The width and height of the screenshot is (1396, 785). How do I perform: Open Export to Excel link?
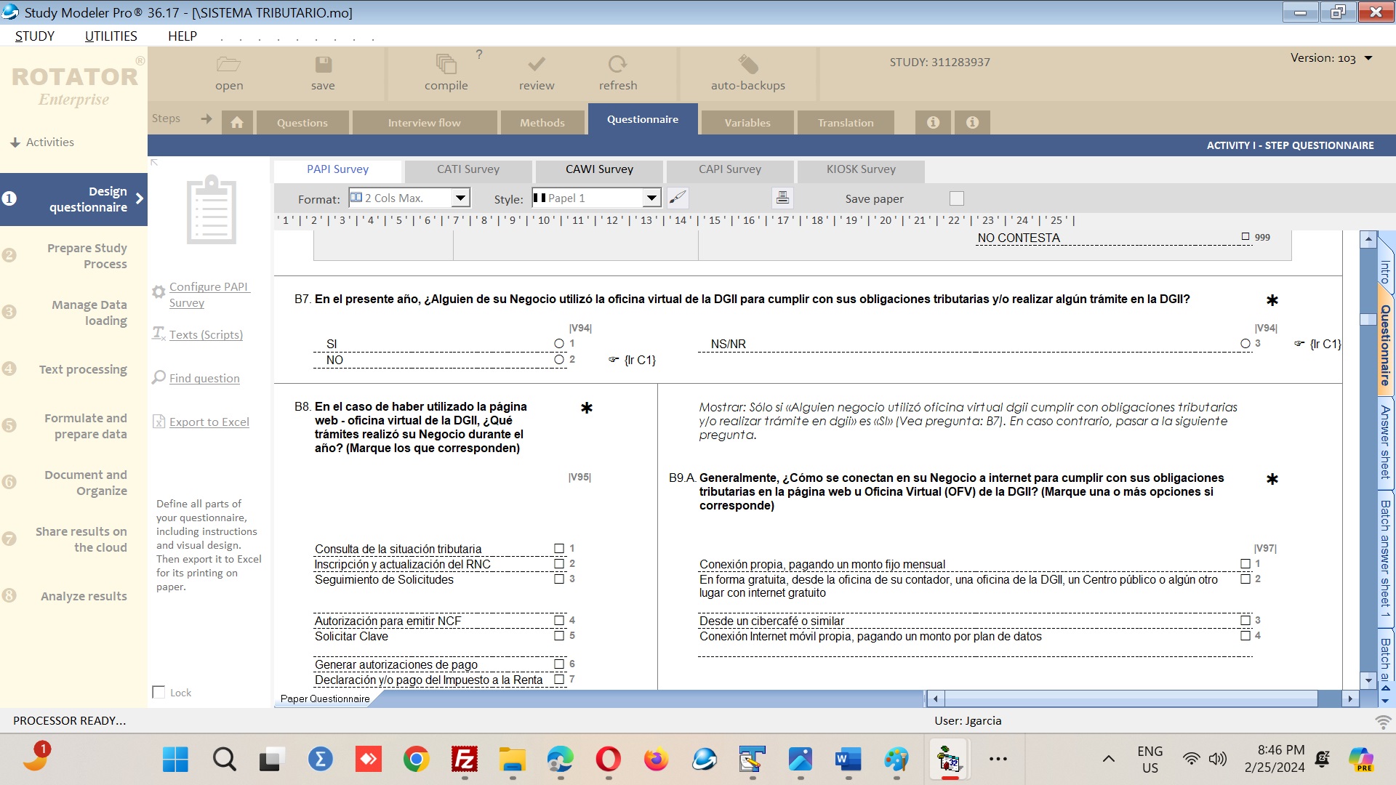pos(209,422)
